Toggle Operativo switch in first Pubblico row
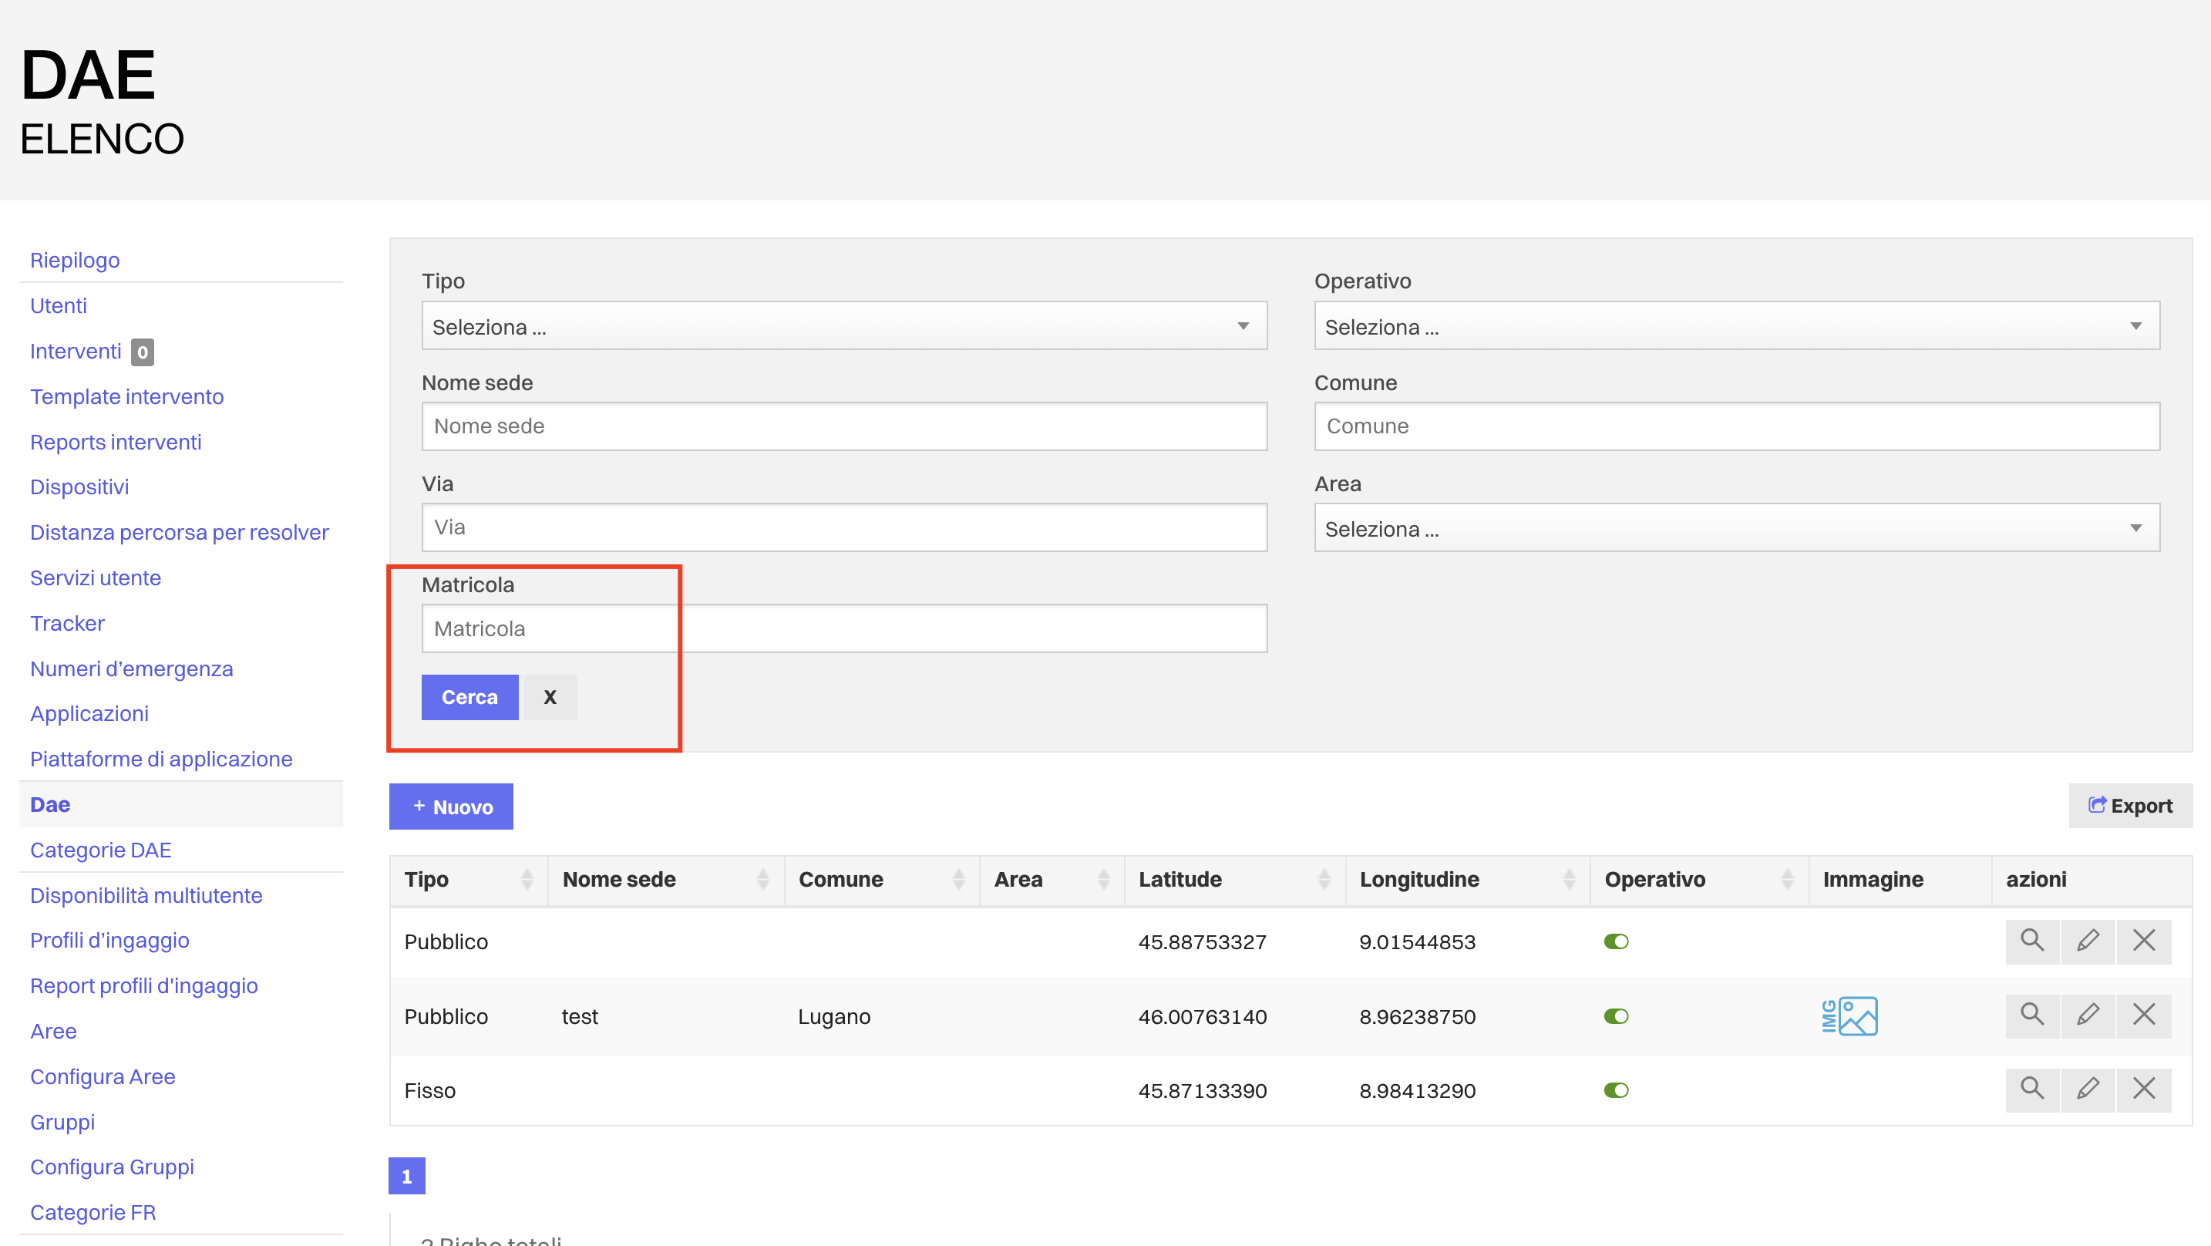 tap(1615, 942)
